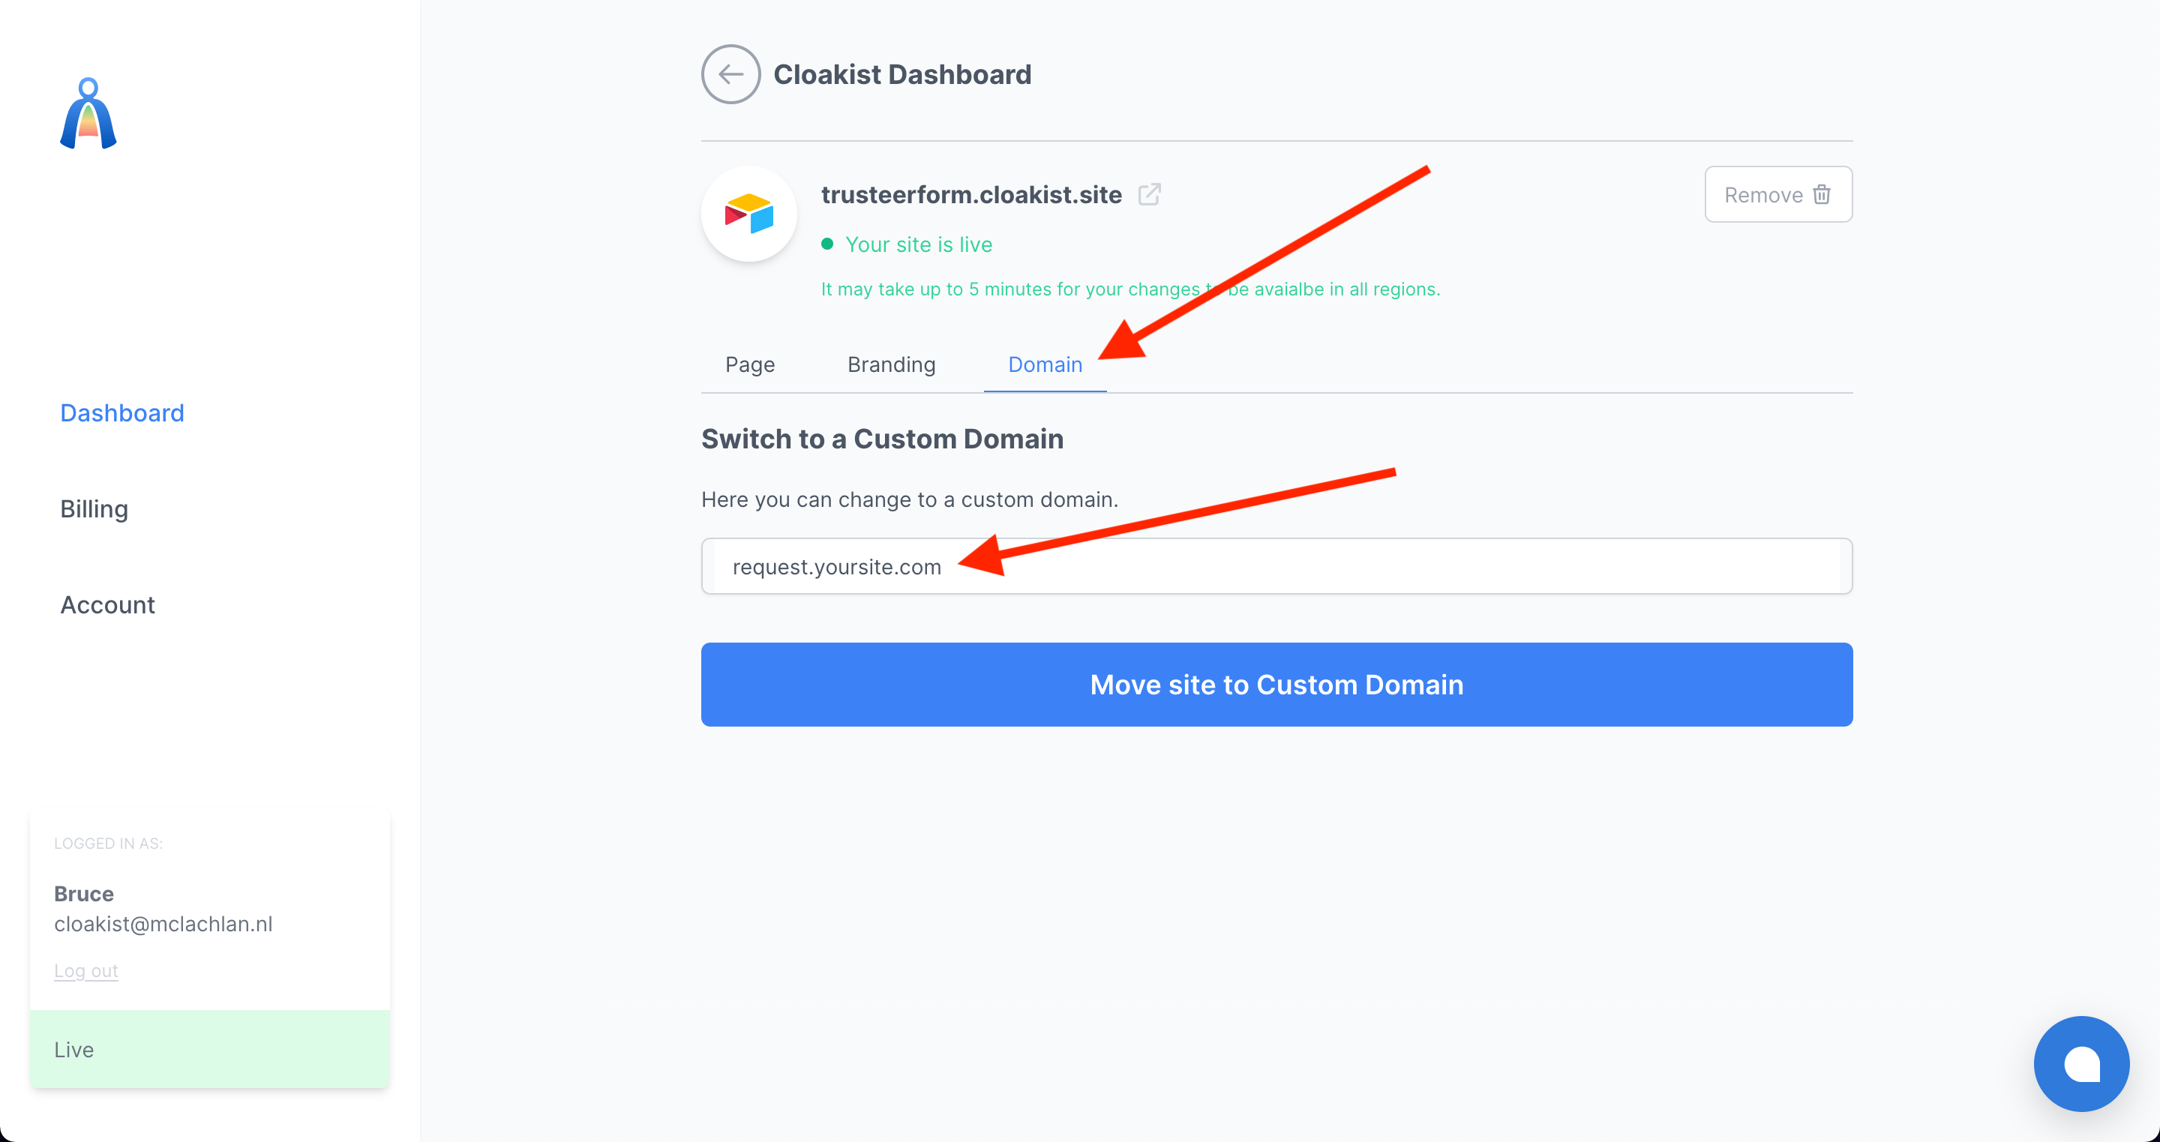Screen dimensions: 2160x1142
Task: Click the Cloakist logo in sidebar
Action: point(88,114)
